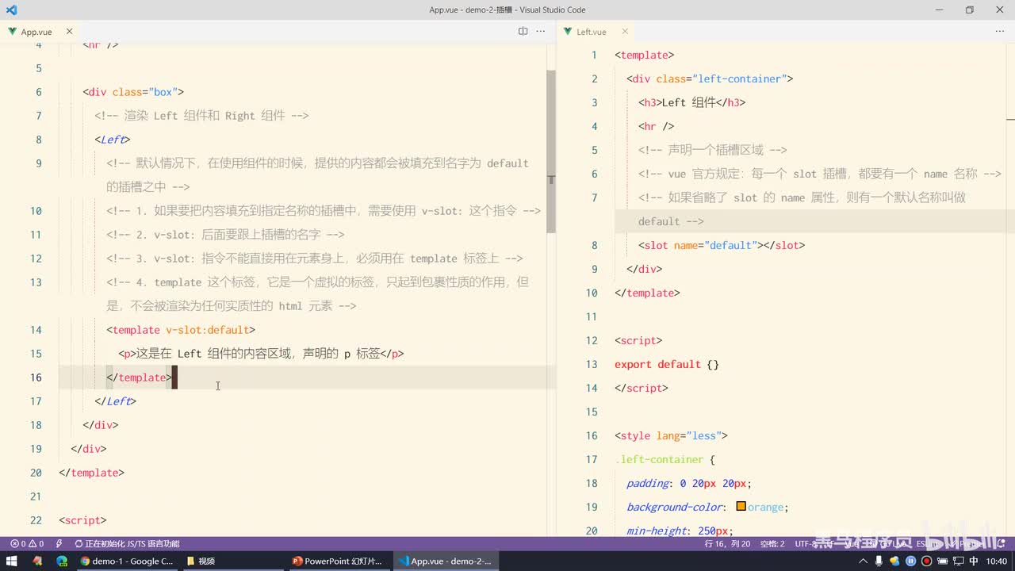Image resolution: width=1015 pixels, height=571 pixels.
Task: Click the div class="box" line
Action: 133,92
